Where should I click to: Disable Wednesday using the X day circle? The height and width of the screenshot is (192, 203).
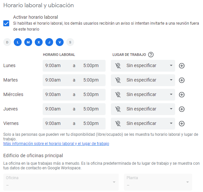click(x=39, y=42)
